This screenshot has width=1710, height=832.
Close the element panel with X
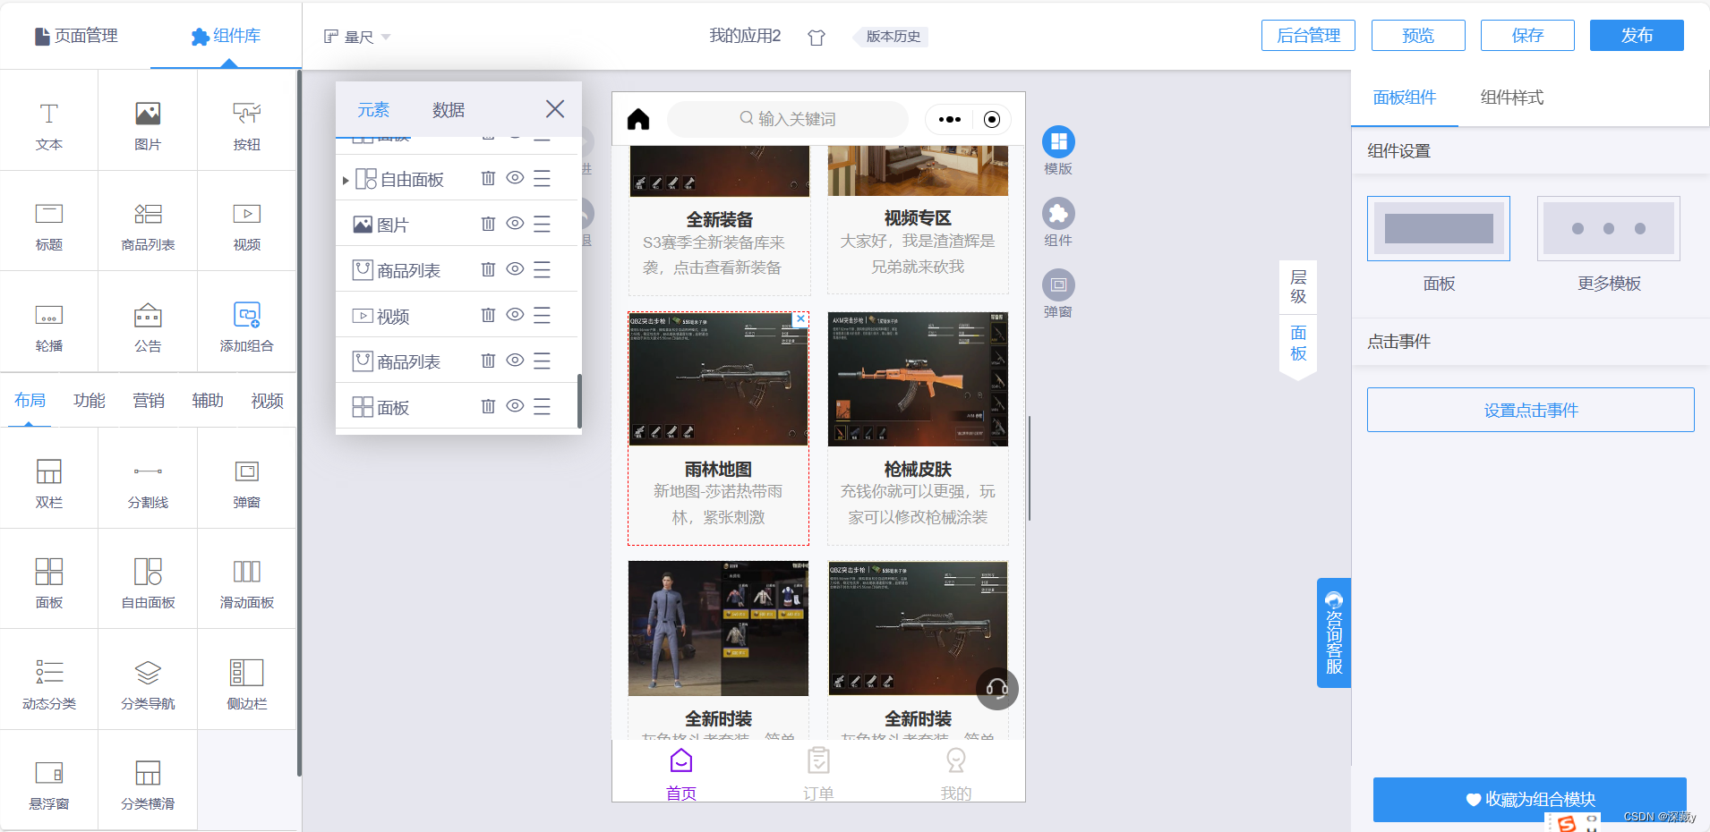pos(555,109)
